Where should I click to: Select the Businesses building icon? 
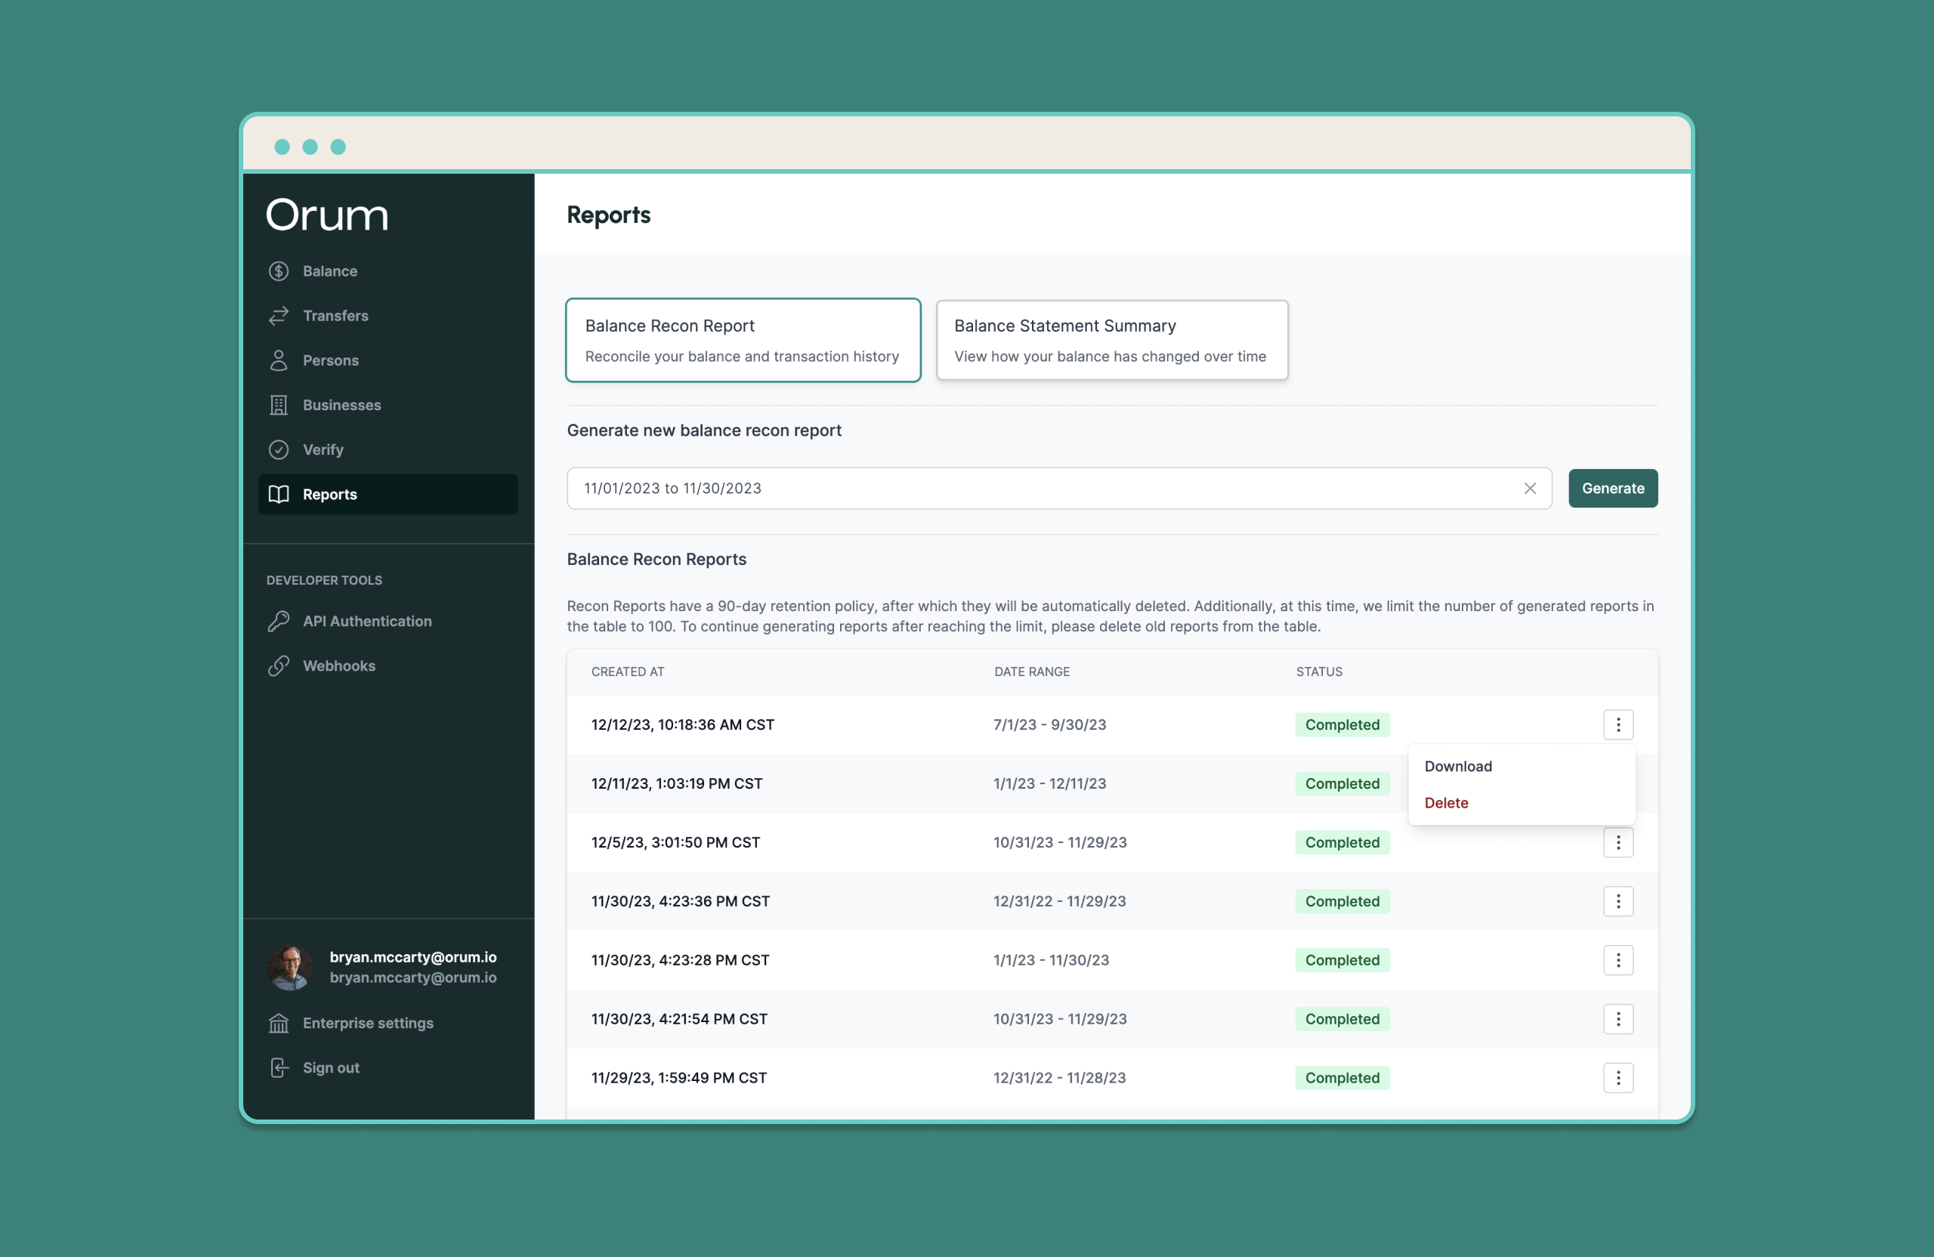tap(279, 406)
